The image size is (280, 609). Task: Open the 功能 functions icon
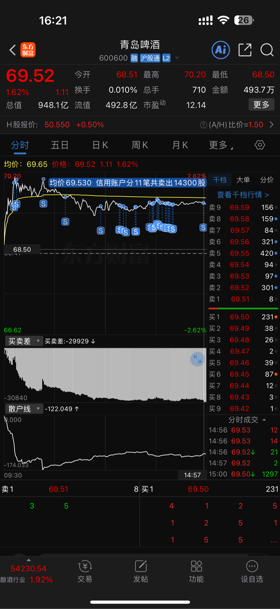pos(196,571)
